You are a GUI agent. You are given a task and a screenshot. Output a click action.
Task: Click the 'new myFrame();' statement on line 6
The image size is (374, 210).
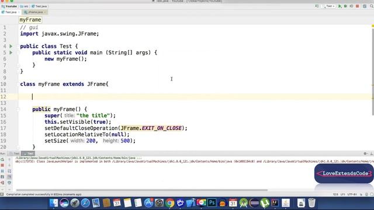(x=65, y=59)
